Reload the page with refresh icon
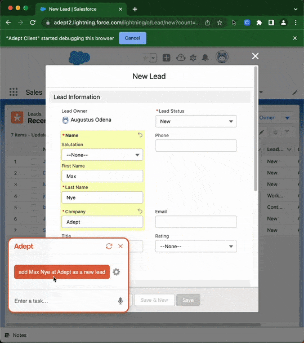The image size is (304, 343). pos(33,23)
